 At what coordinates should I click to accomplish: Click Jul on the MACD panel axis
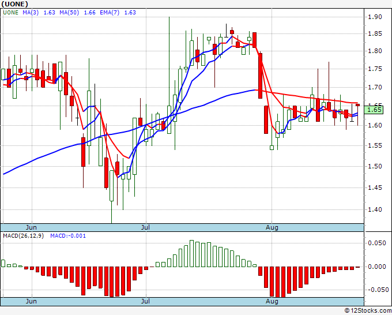tap(145, 301)
